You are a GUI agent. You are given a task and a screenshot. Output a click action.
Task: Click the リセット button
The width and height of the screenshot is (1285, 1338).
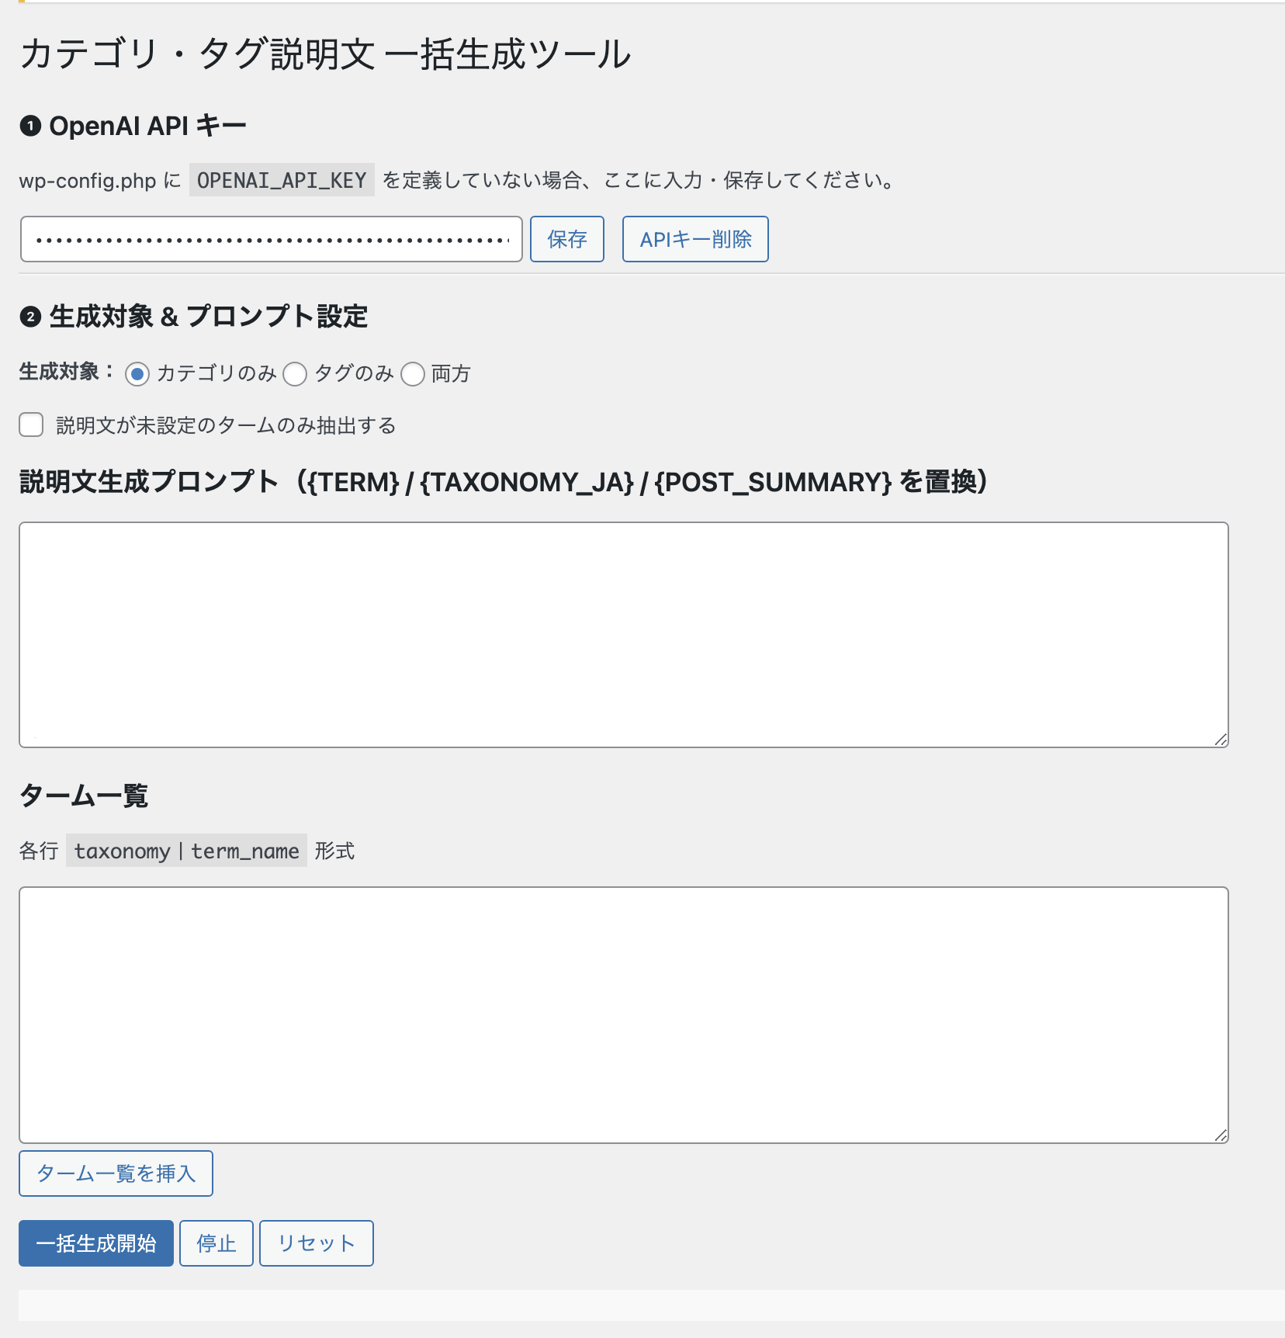[x=317, y=1243]
